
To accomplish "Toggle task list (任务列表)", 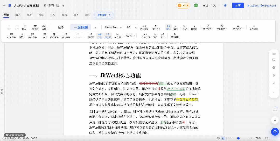I will point(32,36).
